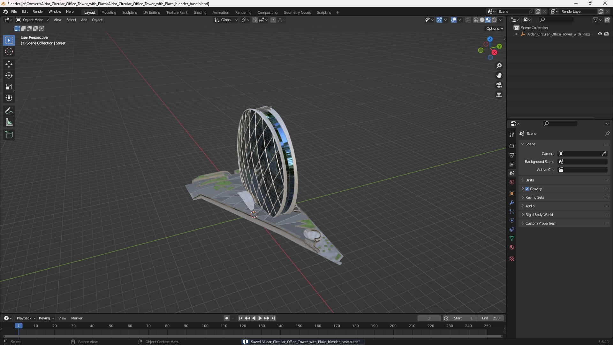Image resolution: width=613 pixels, height=345 pixels.
Task: Click the End frame field
Action: (491, 318)
